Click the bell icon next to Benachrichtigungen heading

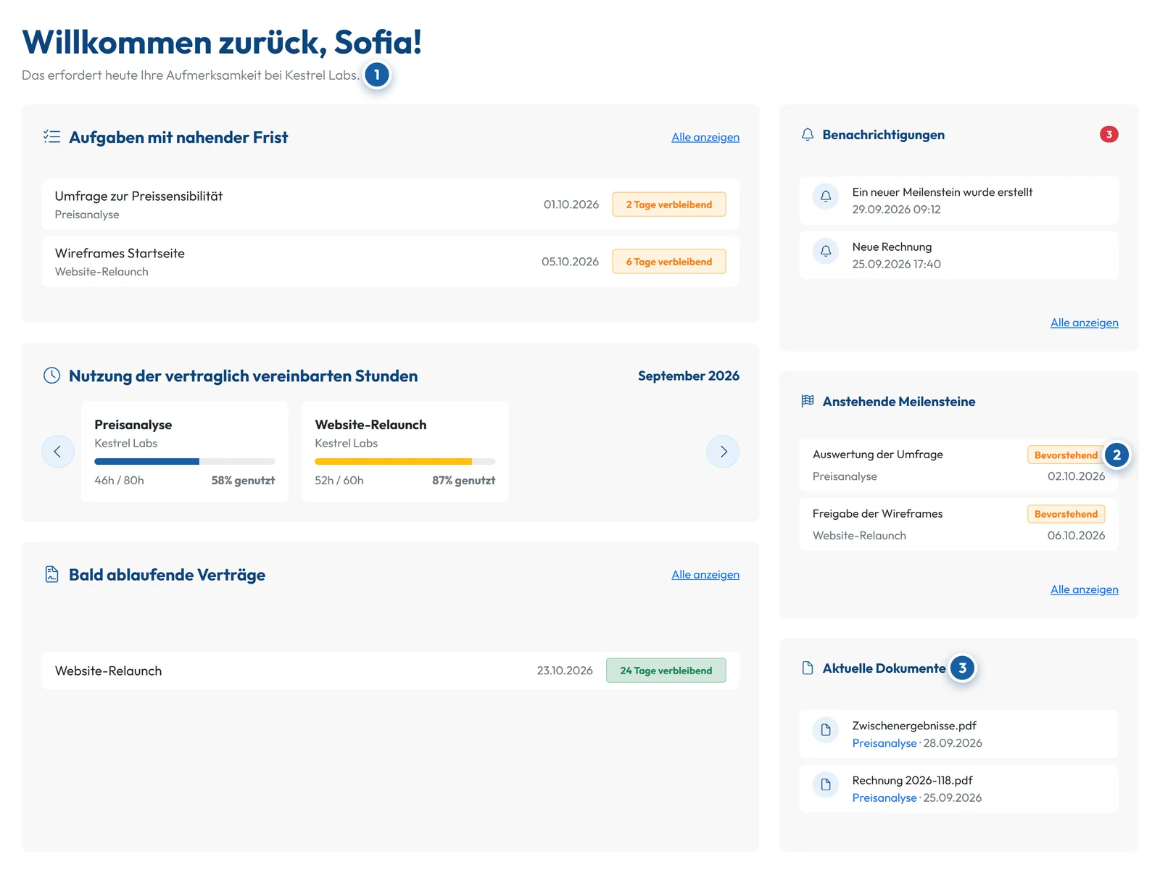pyautogui.click(x=808, y=135)
